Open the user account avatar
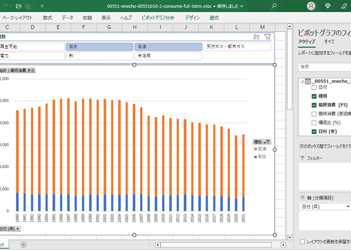 coord(311,6)
